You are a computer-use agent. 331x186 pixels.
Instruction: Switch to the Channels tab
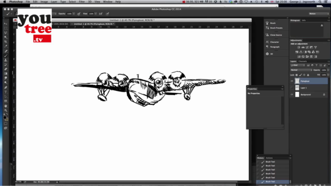pyautogui.click(x=303, y=61)
